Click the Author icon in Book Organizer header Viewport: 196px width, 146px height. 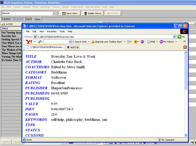pos(3,24)
